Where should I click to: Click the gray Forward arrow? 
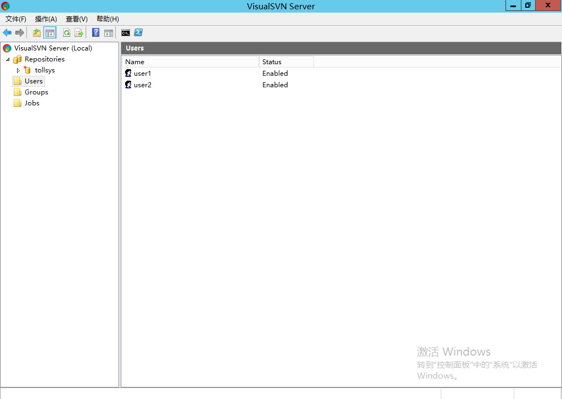(x=20, y=33)
